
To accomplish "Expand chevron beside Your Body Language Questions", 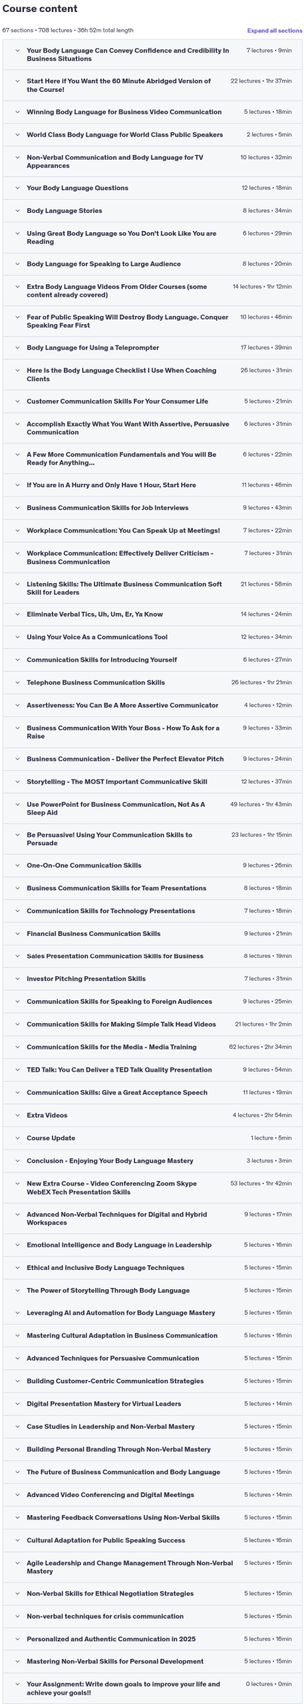I will click(17, 188).
